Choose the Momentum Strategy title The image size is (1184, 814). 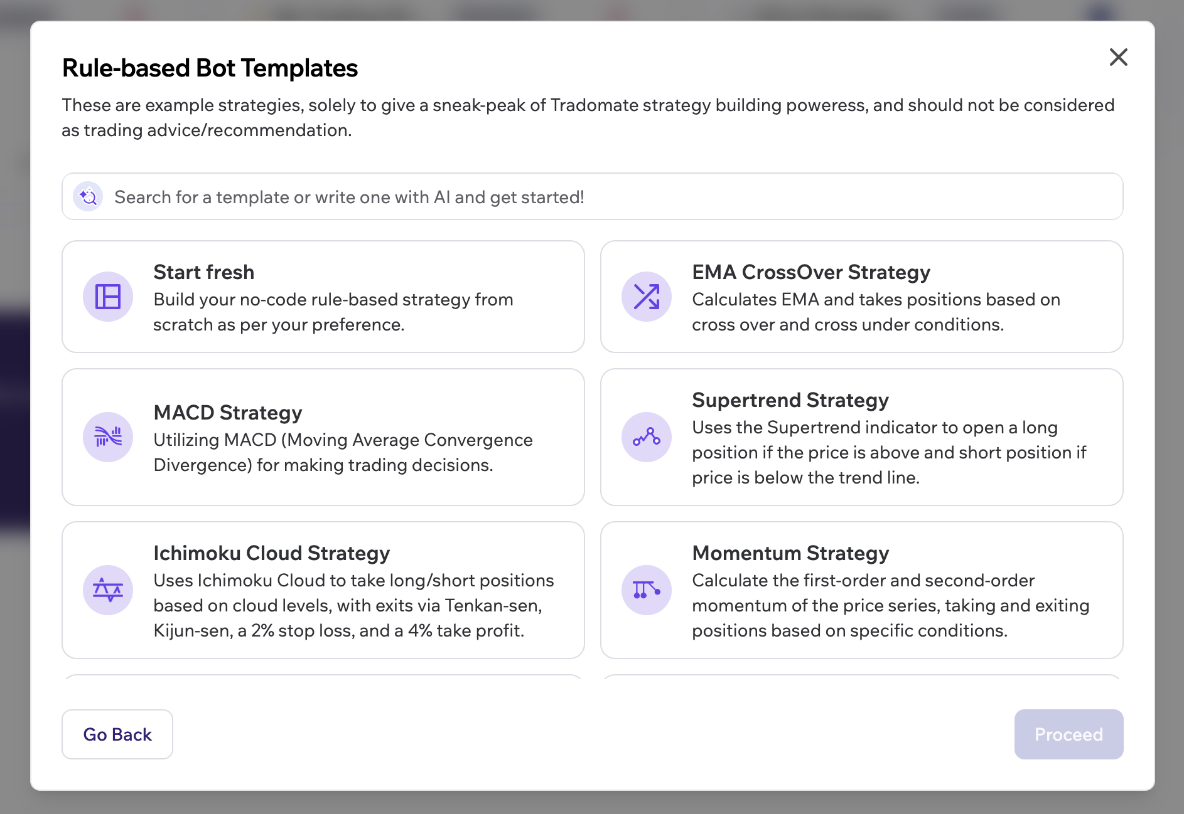790,553
